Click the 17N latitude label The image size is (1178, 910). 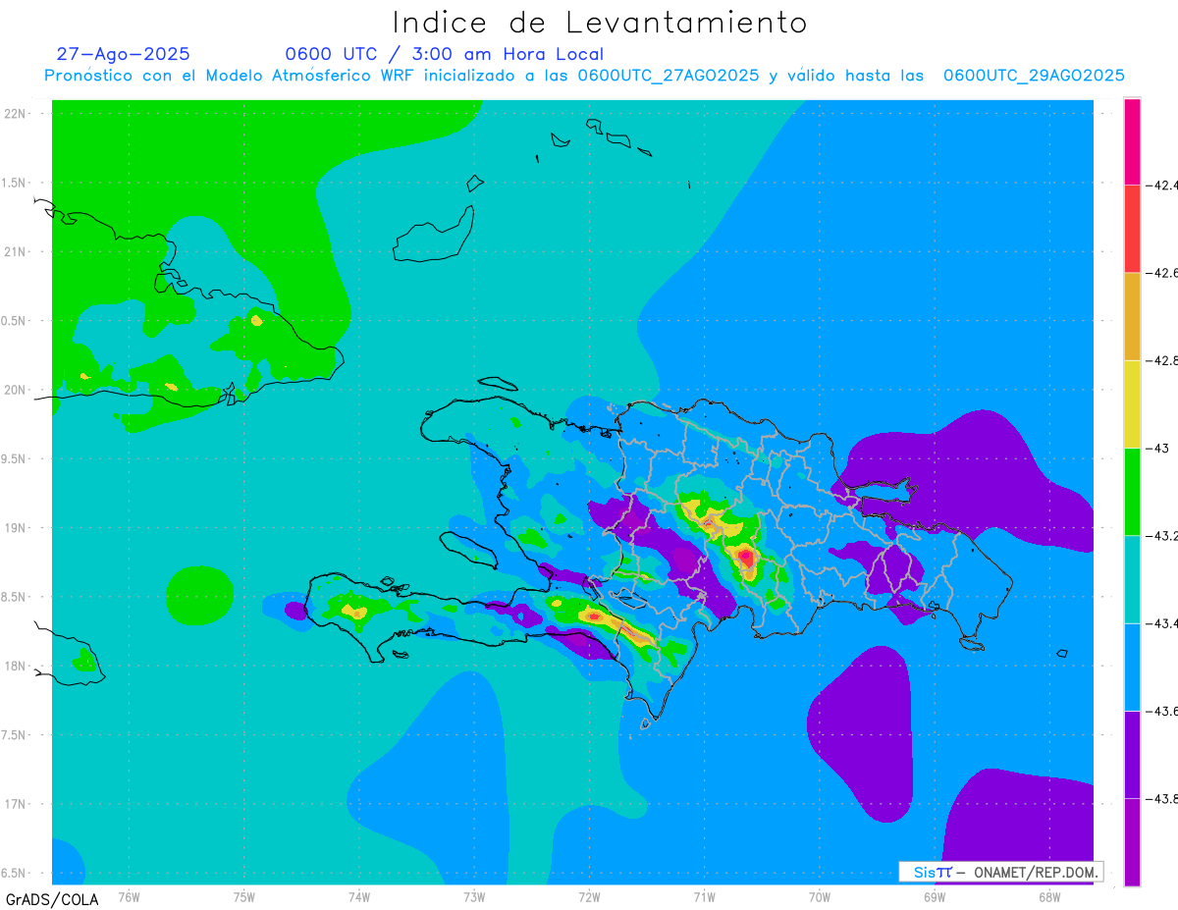pyautogui.click(x=17, y=804)
